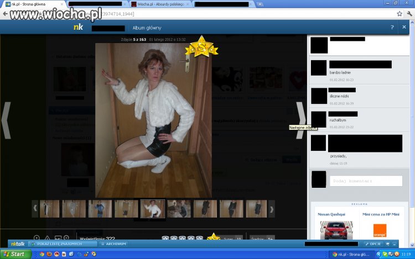Open the Album główny link
This screenshot has width=415, height=259.
(147, 28)
